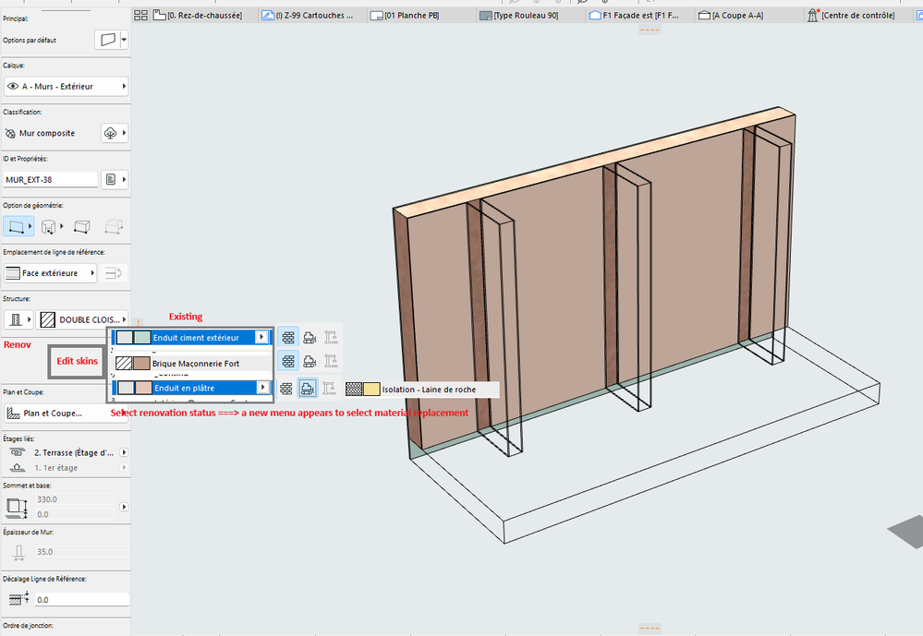Viewport: 923px width, 636px height.
Task: Toggle existing status for Enduit ciment extérieur
Action: click(x=288, y=338)
